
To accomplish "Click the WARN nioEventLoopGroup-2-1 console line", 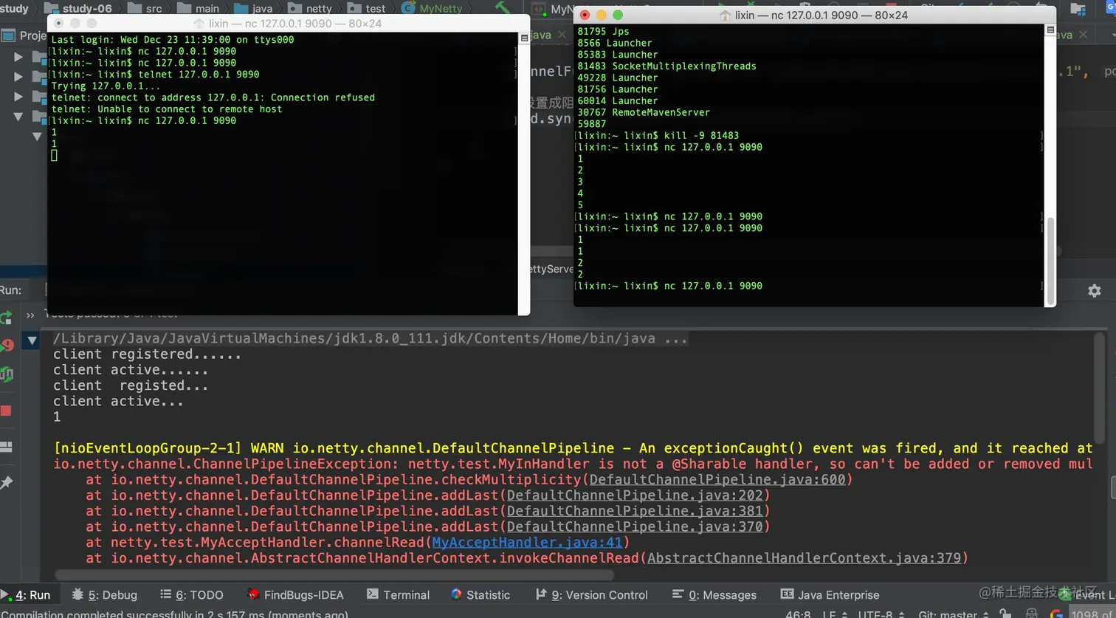I will pos(573,448).
